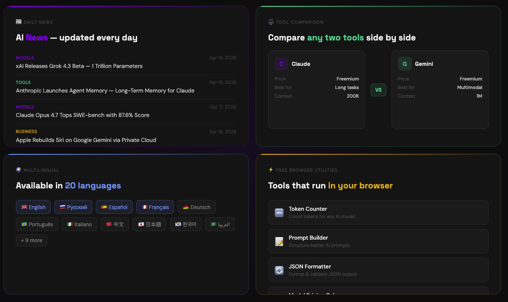Switch language to Русский
508x302 pixels.
(x=73, y=207)
